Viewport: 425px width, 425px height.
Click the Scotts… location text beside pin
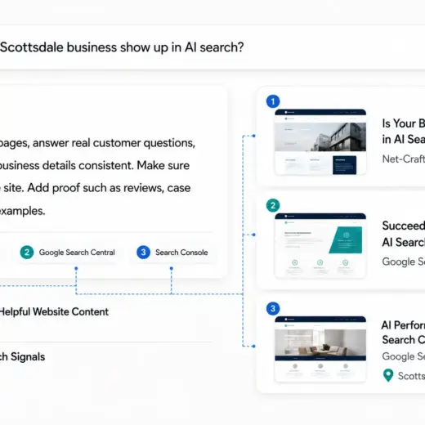(411, 376)
